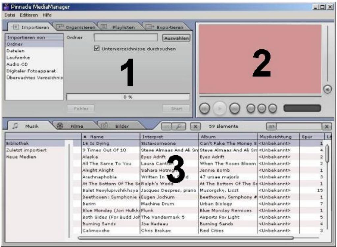
Task: Click the library search text field
Action: [299, 126]
